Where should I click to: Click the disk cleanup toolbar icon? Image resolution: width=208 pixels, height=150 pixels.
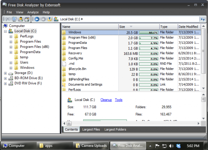[x=20, y=19]
